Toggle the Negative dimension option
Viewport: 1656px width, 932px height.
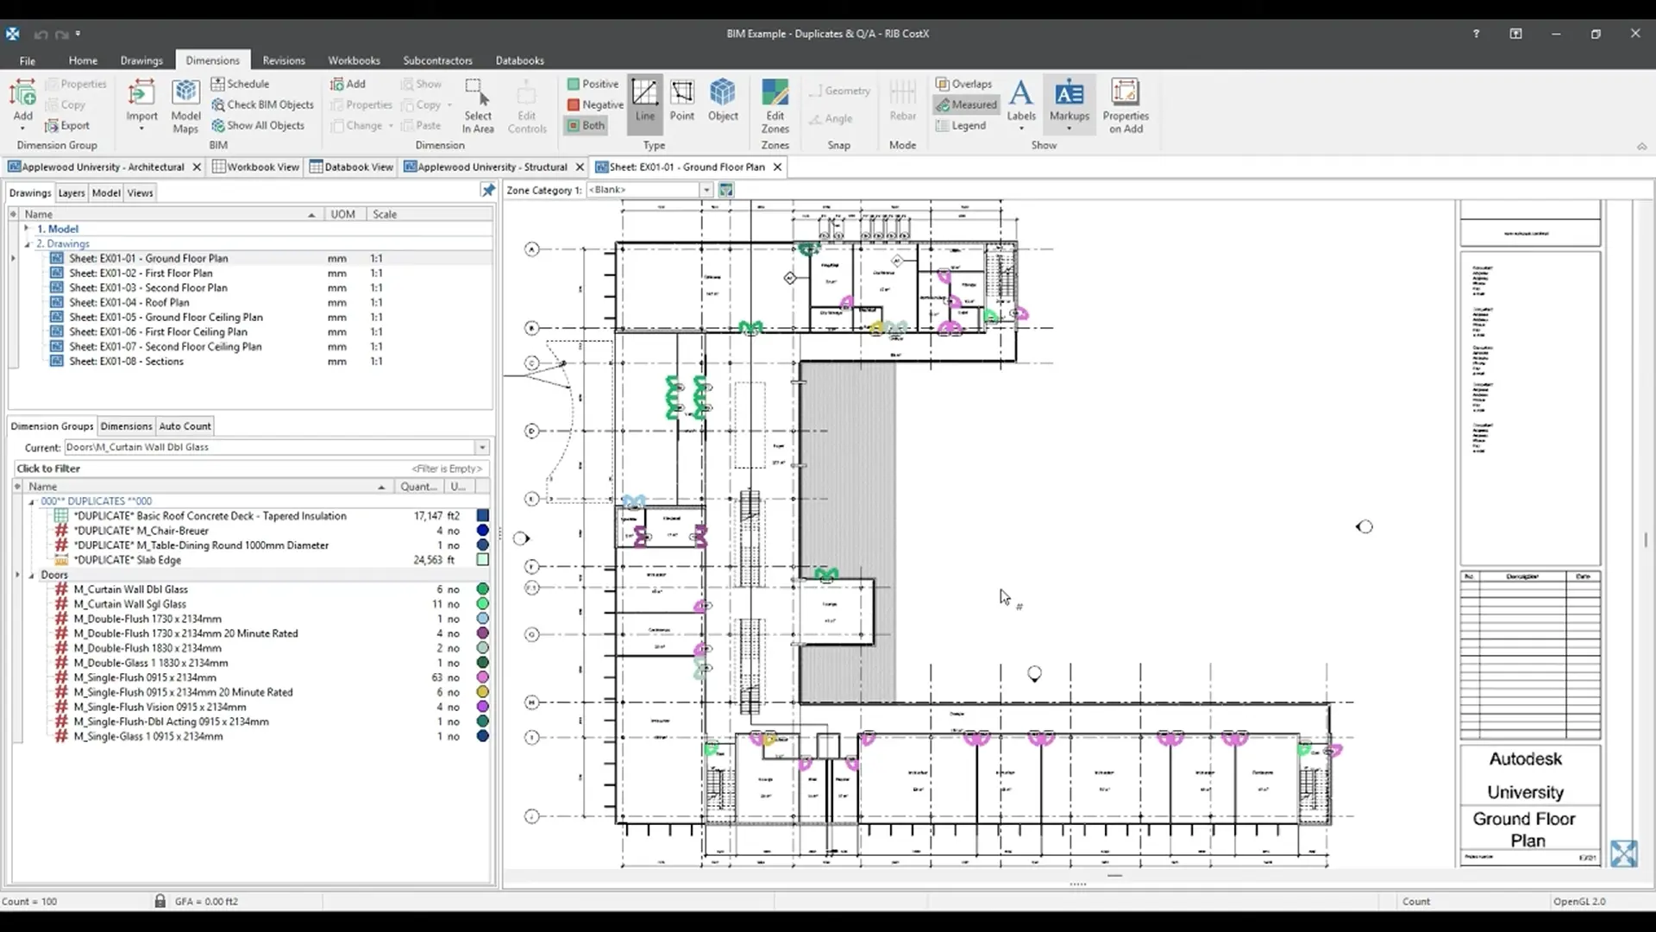595,104
